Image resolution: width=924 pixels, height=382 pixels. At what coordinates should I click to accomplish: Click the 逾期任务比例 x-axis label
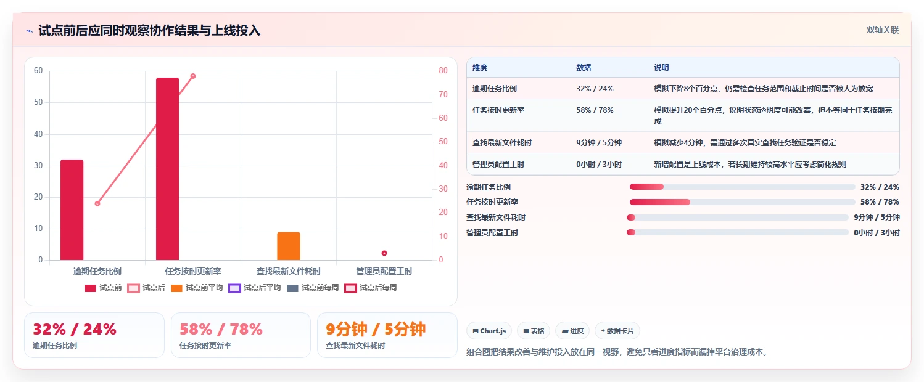(x=97, y=271)
